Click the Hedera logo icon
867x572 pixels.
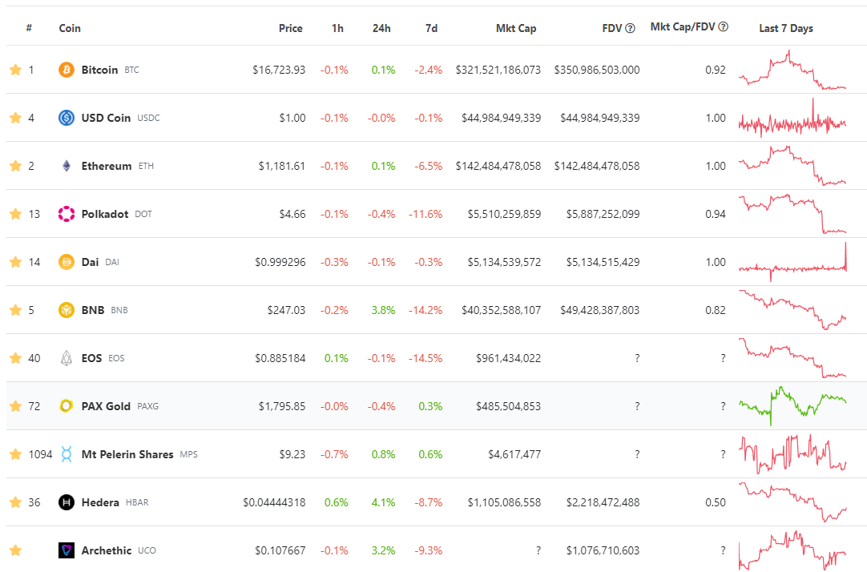pyautogui.click(x=67, y=502)
